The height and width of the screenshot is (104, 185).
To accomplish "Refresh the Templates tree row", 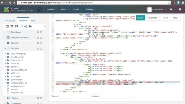I will point(41,32).
